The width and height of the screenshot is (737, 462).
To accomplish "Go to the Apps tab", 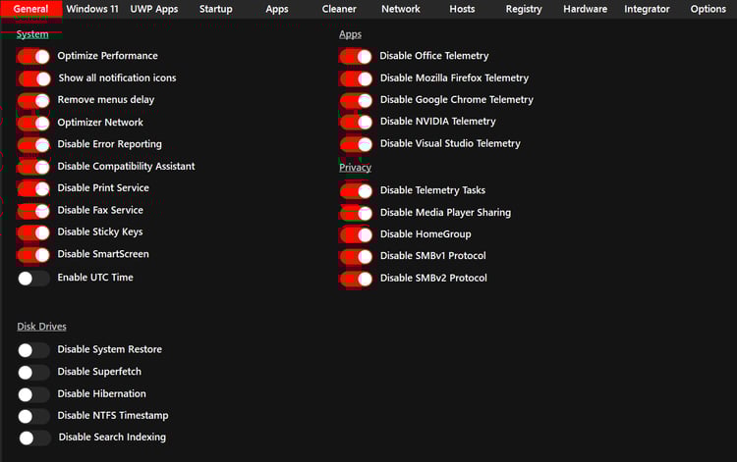I will click(x=277, y=9).
